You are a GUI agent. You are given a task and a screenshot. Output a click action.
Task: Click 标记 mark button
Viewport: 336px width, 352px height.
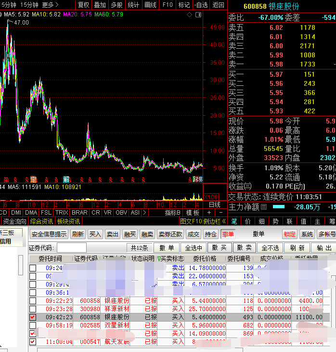coord(184,5)
